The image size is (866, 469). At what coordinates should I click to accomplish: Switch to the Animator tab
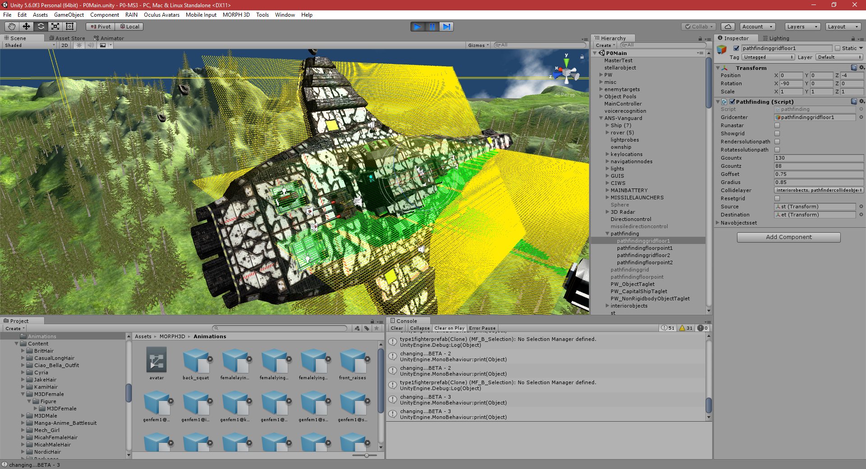coord(109,38)
